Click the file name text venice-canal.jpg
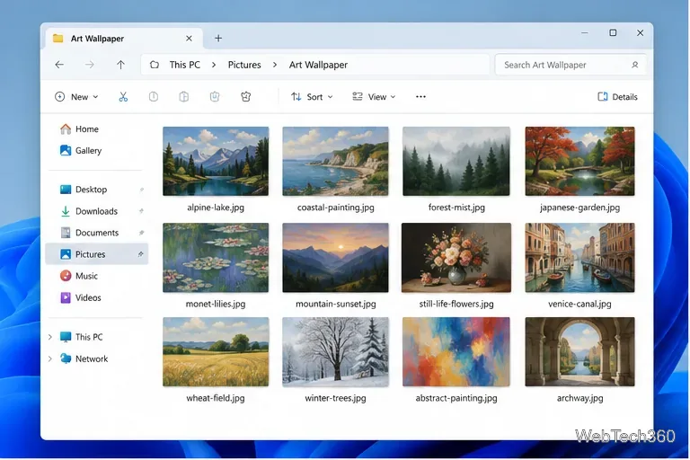 point(579,304)
